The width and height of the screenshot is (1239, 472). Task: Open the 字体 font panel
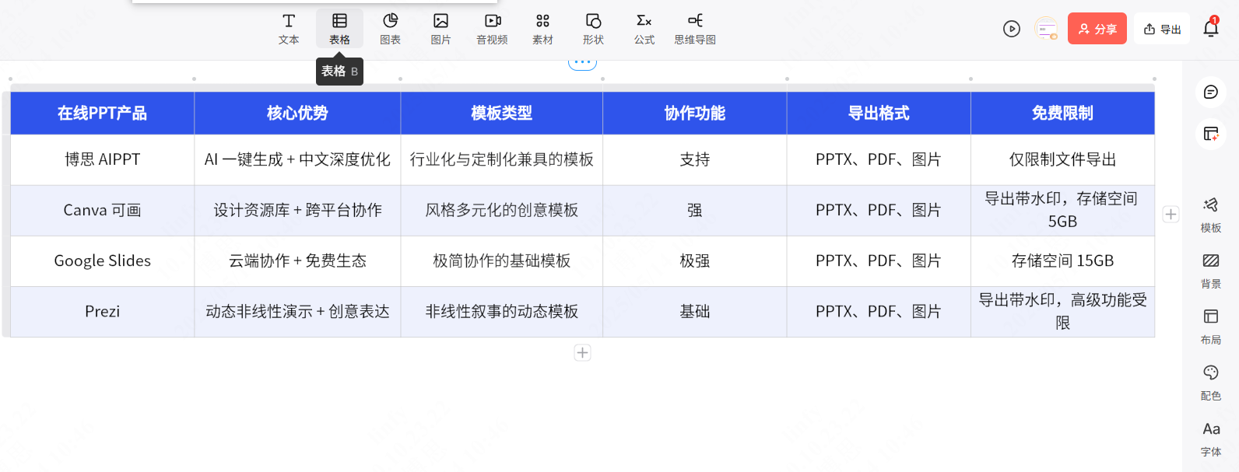(1211, 439)
